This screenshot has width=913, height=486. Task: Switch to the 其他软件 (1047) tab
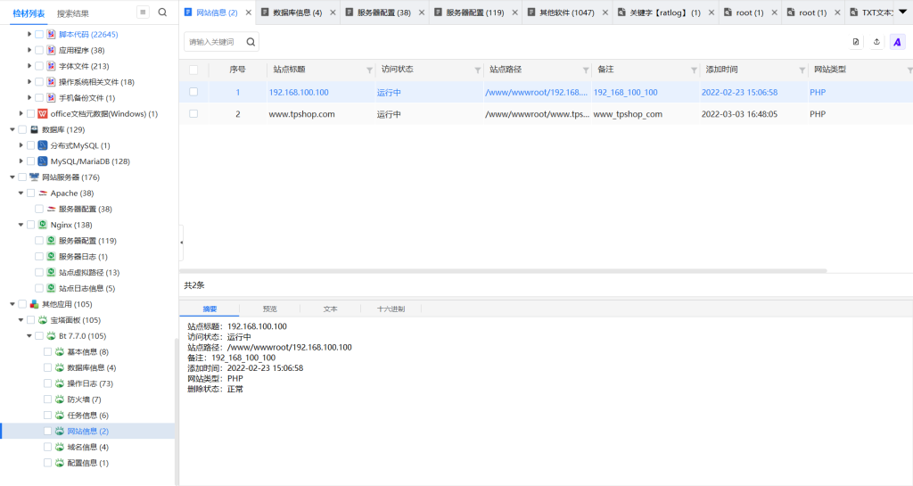coord(567,12)
